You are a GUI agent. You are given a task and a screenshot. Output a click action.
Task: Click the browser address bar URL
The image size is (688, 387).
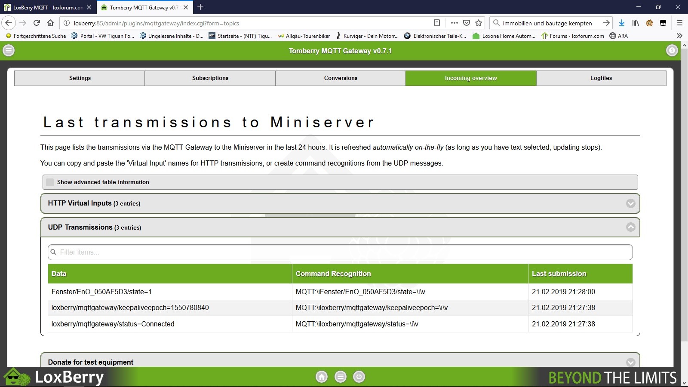[156, 23]
